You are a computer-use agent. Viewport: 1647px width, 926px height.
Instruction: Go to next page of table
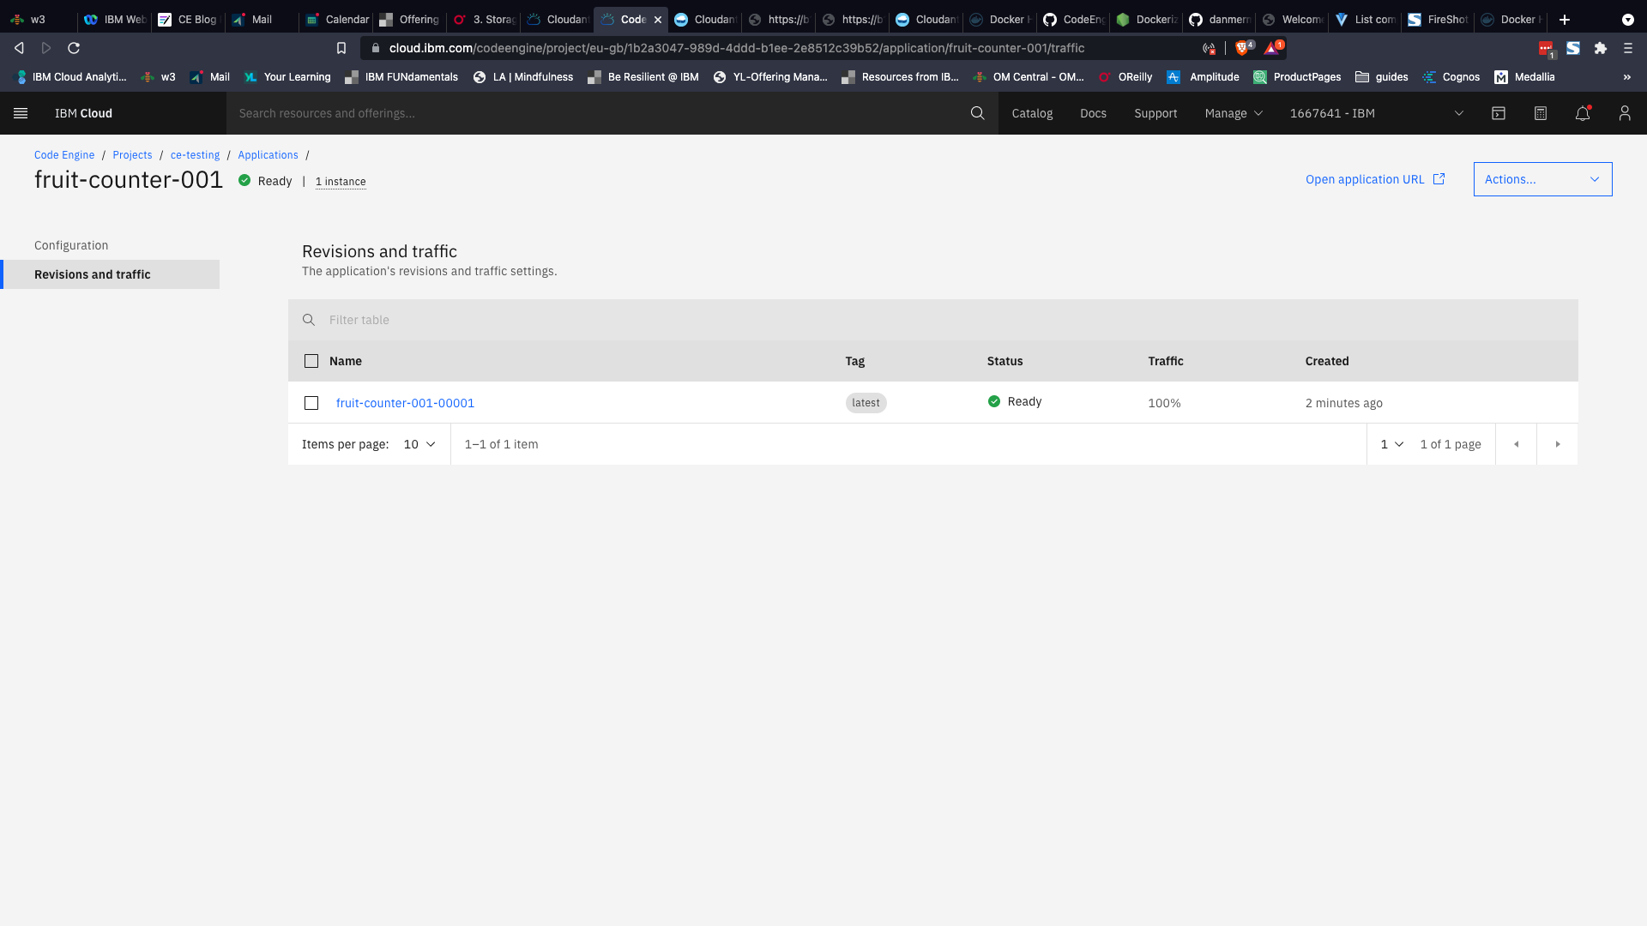1558,444
